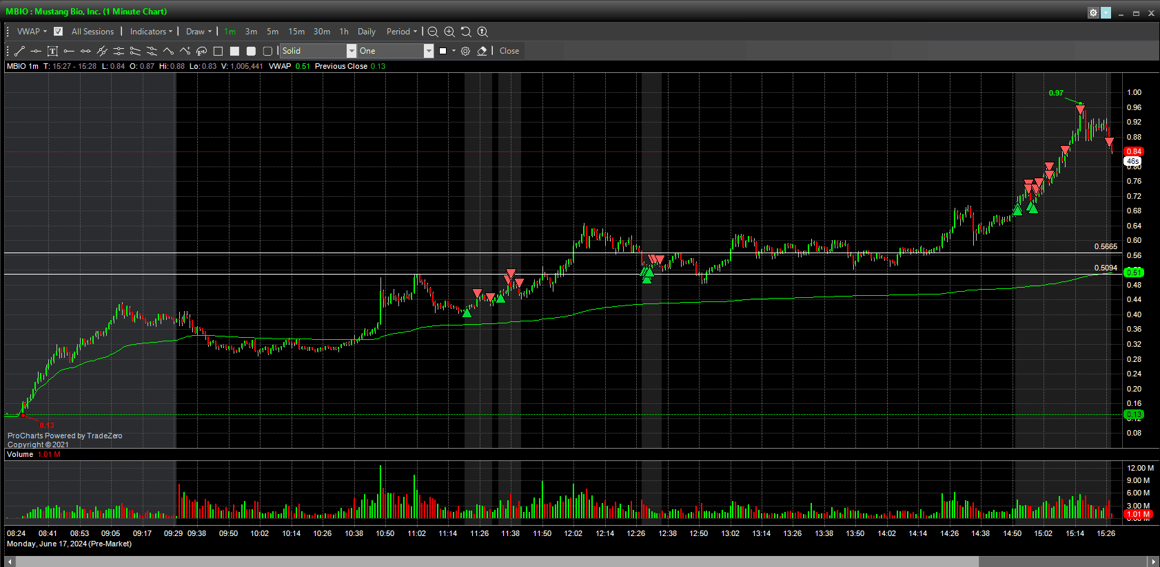Viewport: 1160px width, 567px height.
Task: Select the text annotation tool
Action: click(52, 51)
